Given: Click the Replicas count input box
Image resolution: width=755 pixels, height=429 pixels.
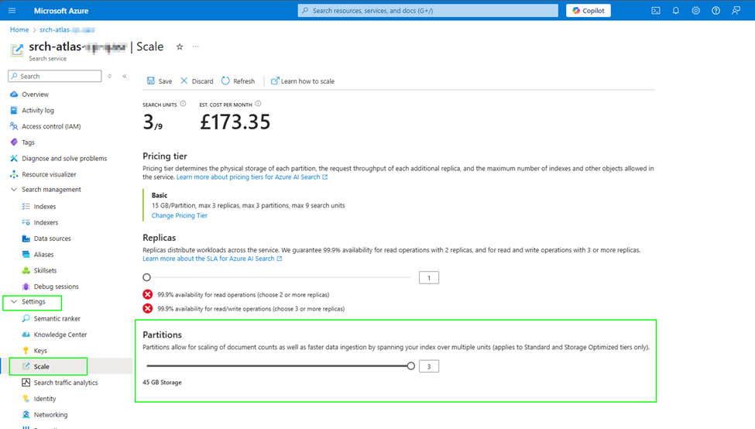Looking at the screenshot, I should 428,278.
